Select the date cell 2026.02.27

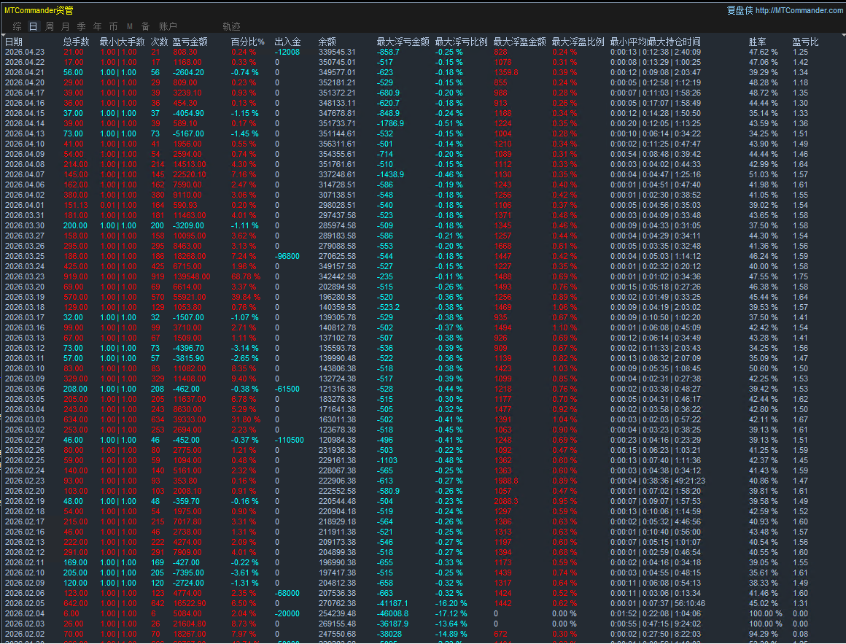(25, 440)
